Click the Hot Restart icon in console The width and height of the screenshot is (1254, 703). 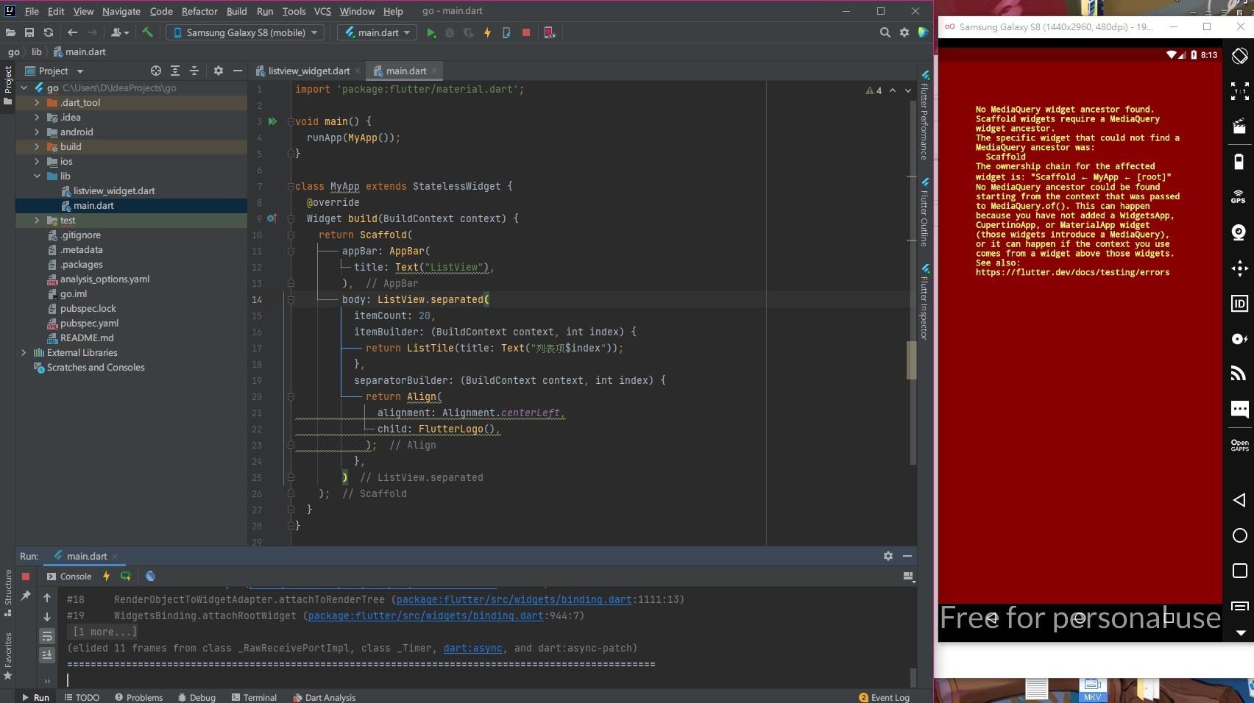(126, 577)
